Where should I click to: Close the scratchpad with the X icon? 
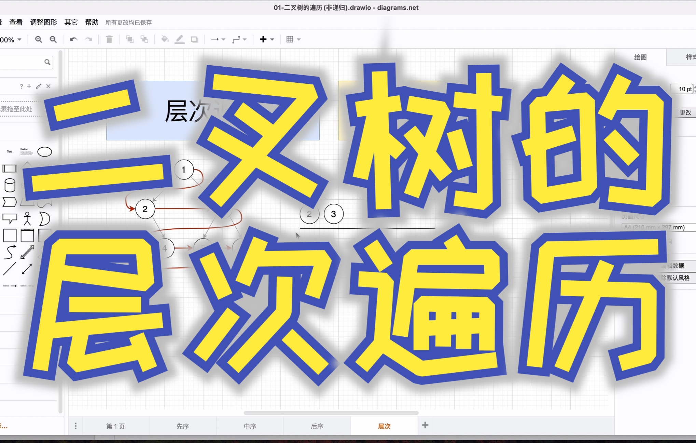pos(48,86)
